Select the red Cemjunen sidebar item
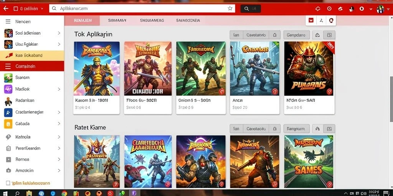 pos(32,66)
